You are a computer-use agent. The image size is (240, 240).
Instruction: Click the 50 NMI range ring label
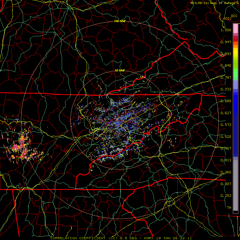tap(120, 71)
